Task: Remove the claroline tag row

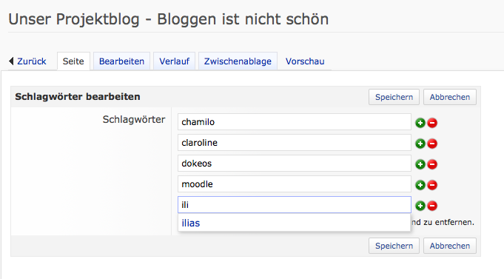Action: point(432,144)
